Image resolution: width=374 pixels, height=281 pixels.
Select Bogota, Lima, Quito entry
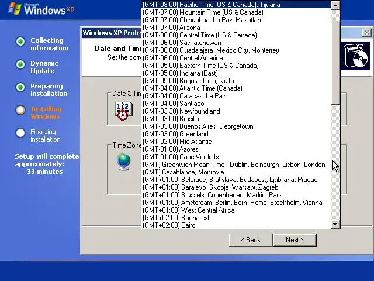tap(236, 81)
